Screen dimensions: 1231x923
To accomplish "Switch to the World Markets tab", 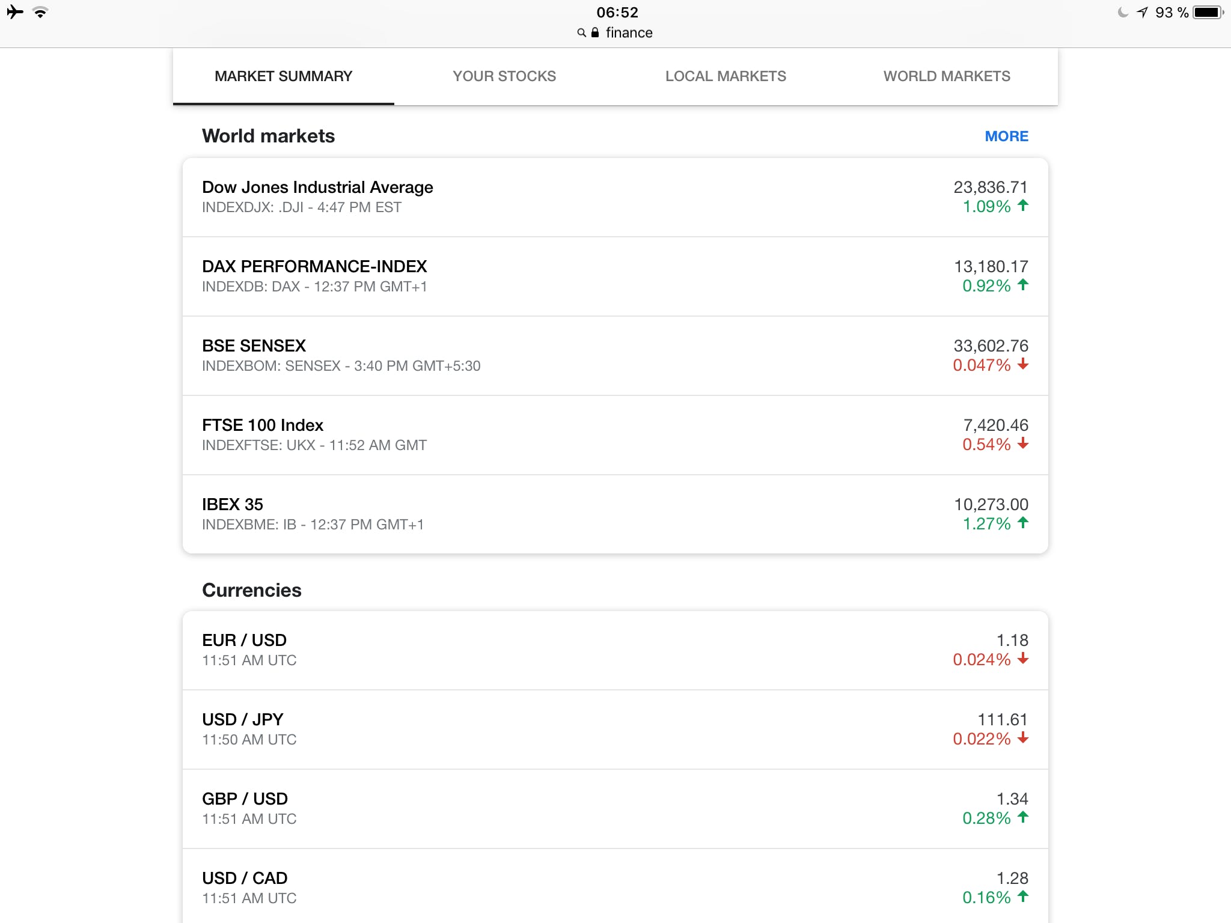I will (947, 76).
